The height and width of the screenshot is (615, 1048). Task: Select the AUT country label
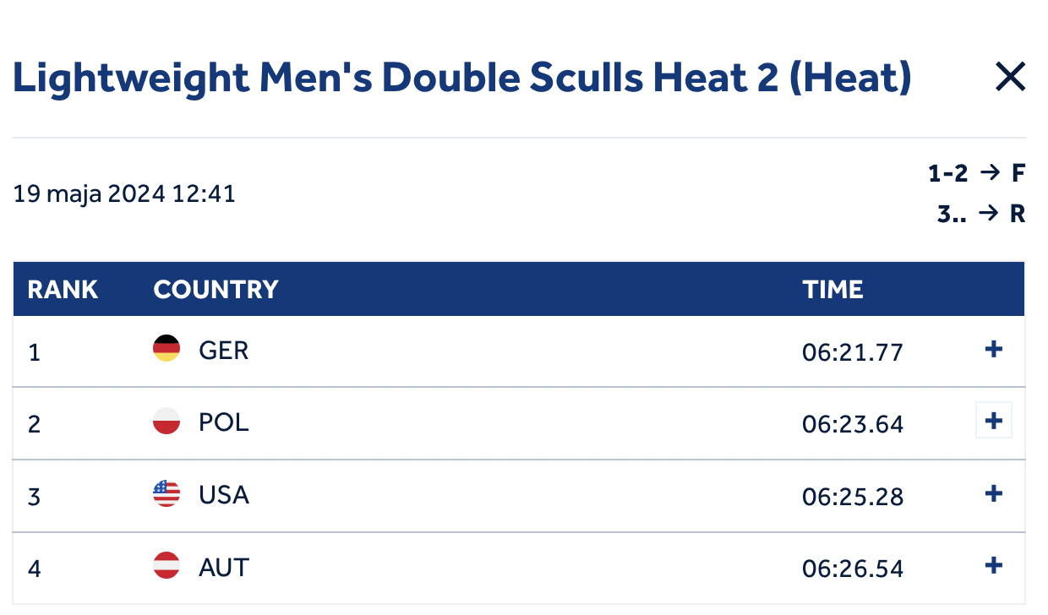click(224, 568)
